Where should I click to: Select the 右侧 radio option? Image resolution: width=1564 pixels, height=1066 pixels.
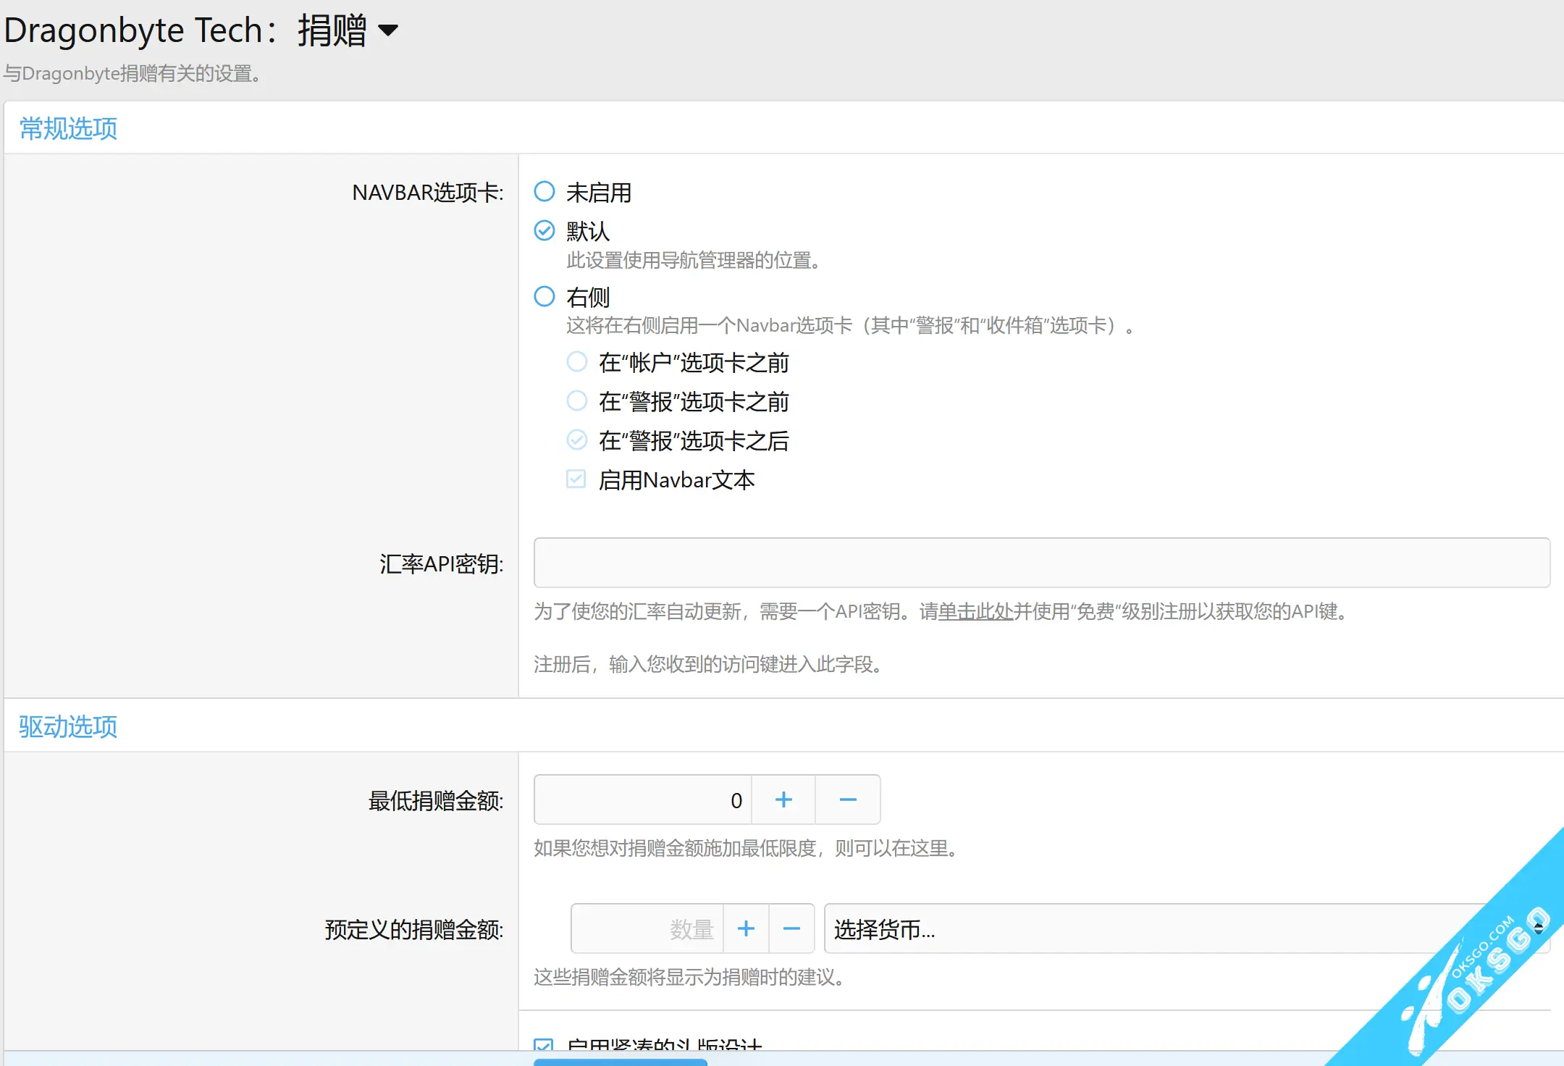pyautogui.click(x=545, y=296)
